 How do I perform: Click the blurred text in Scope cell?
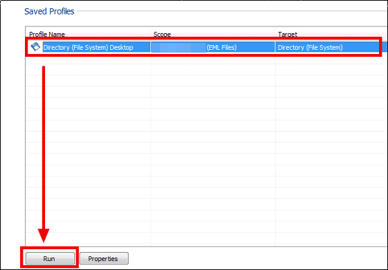(179, 47)
